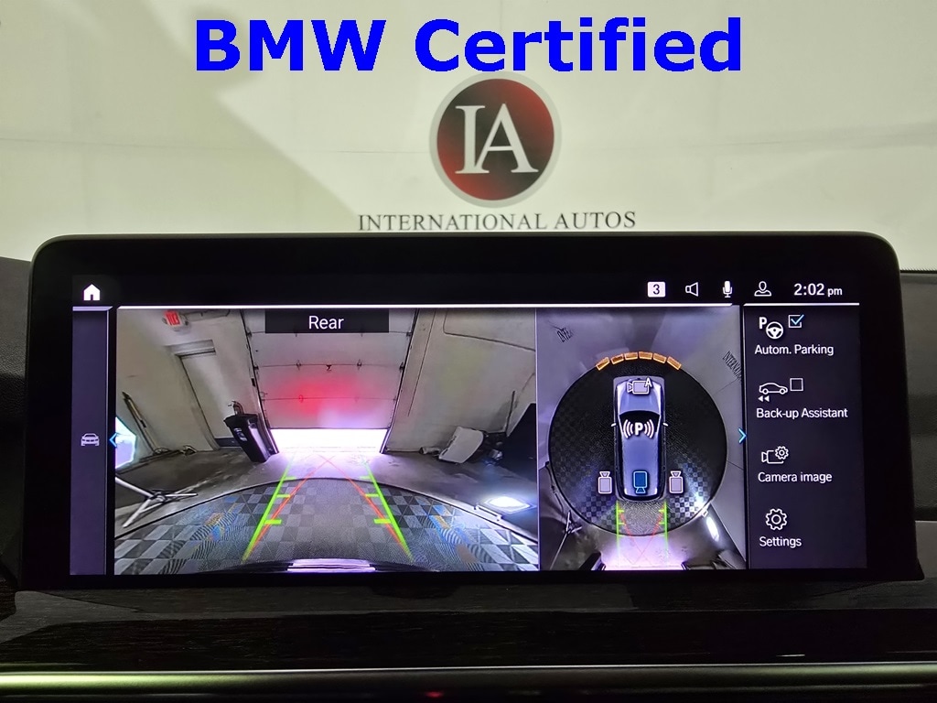Go to the iDrive home screen
Image resolution: width=937 pixels, height=703 pixels.
(92, 292)
